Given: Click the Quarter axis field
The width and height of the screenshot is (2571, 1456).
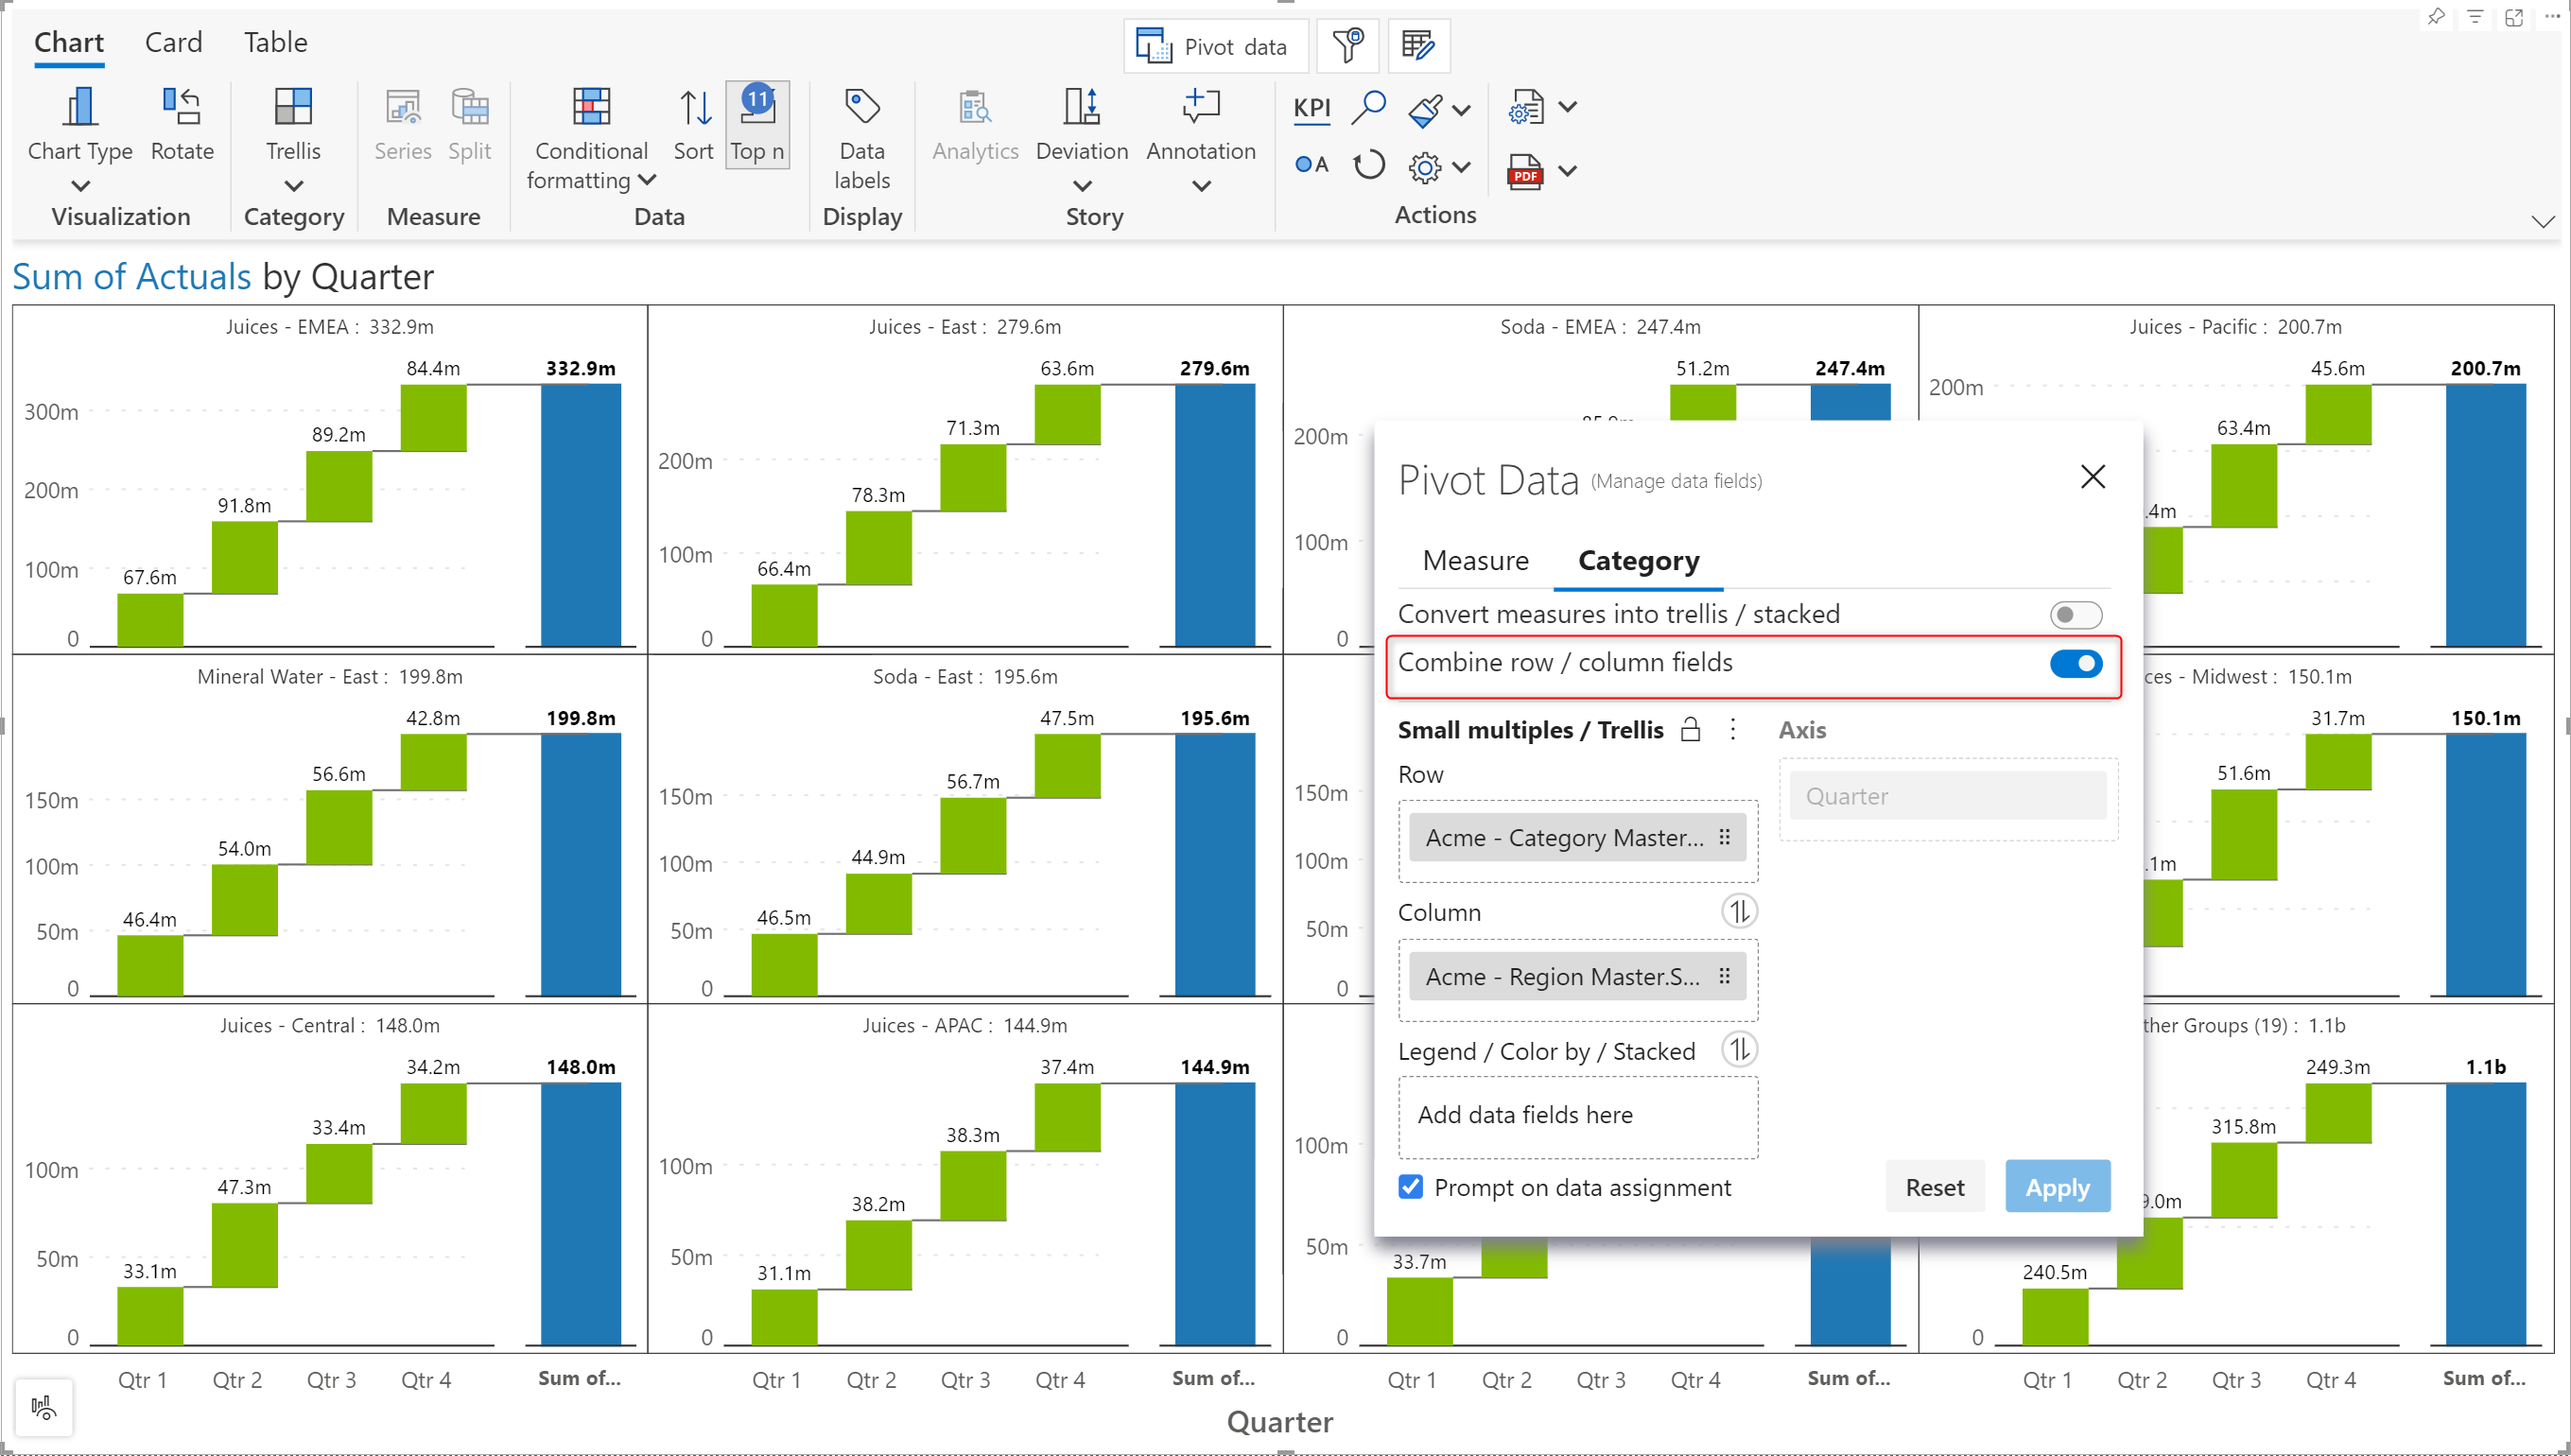Looking at the screenshot, I should (x=1947, y=796).
